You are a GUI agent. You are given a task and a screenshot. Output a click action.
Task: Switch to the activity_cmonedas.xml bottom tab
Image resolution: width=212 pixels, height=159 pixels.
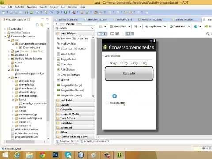point(95,141)
